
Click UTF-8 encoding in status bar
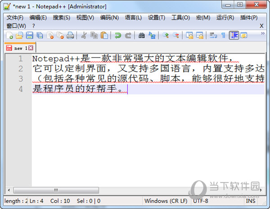(x=200, y=201)
